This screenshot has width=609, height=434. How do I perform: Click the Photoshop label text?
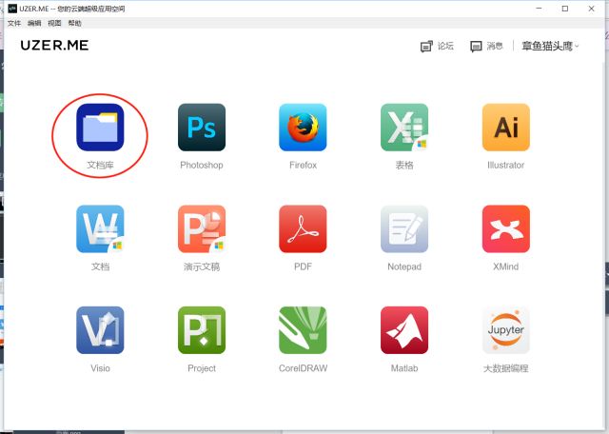202,166
